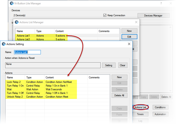The width and height of the screenshot is (176, 124).
Task: Select the Unlock Relay 2 action row
Action: coord(57,97)
